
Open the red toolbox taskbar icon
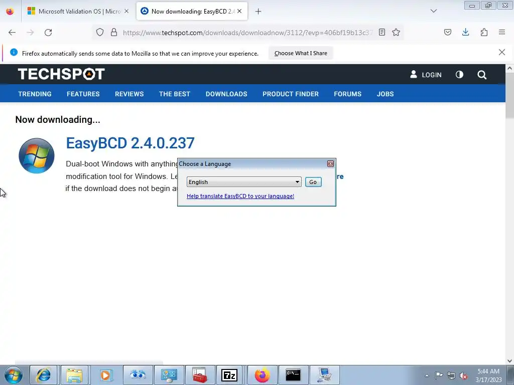tap(200, 375)
